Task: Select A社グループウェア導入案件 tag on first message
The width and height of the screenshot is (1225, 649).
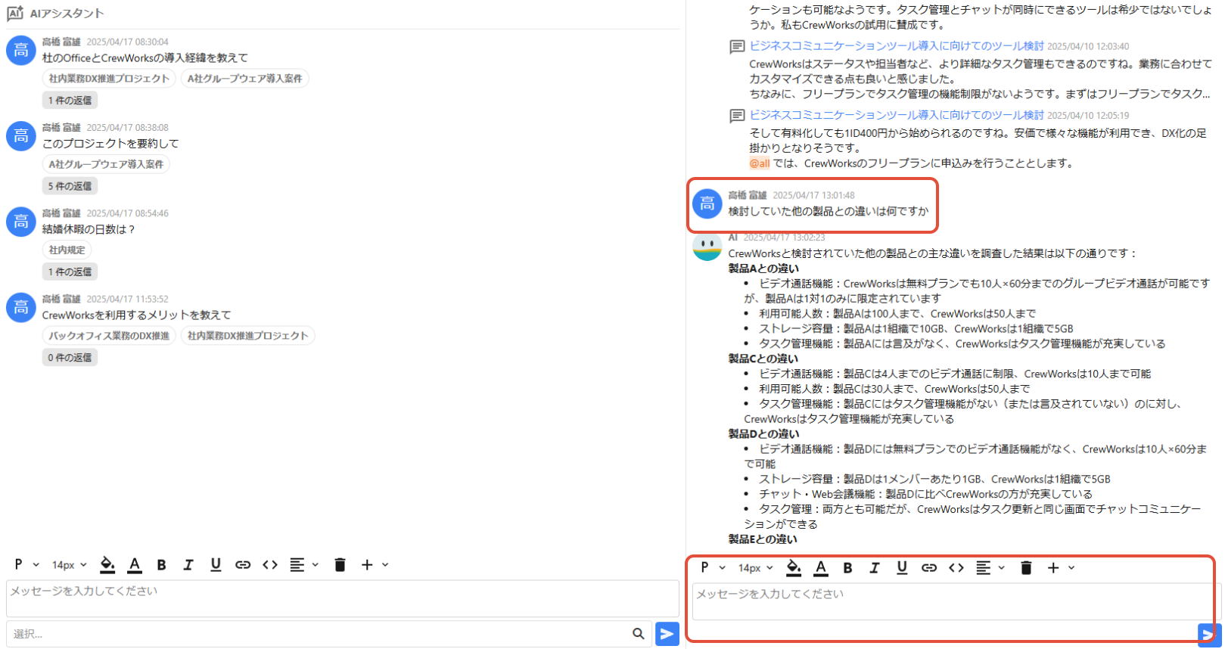Action: click(244, 79)
